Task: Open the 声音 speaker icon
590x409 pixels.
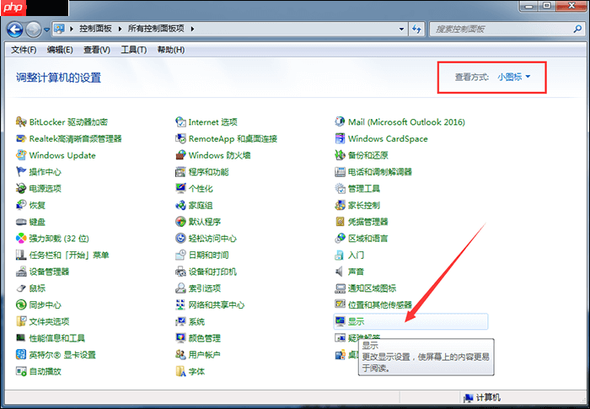Action: click(340, 272)
